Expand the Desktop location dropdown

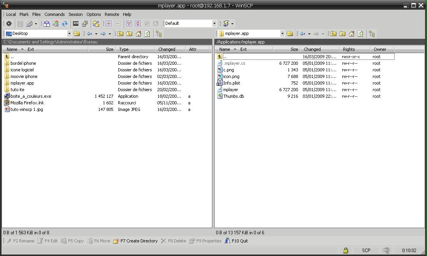point(70,34)
